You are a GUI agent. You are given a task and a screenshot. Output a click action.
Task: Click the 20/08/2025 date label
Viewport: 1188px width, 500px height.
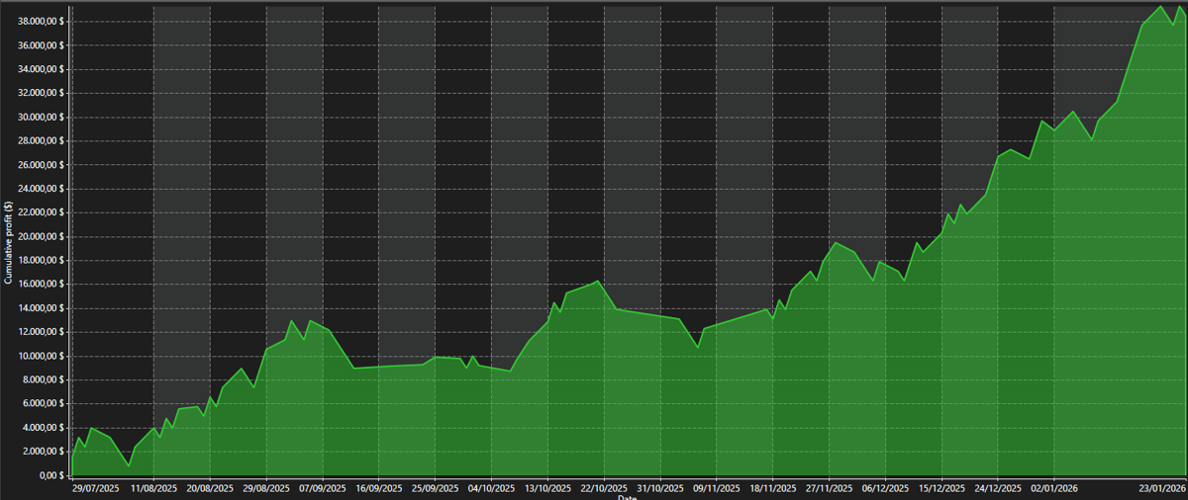tap(210, 487)
